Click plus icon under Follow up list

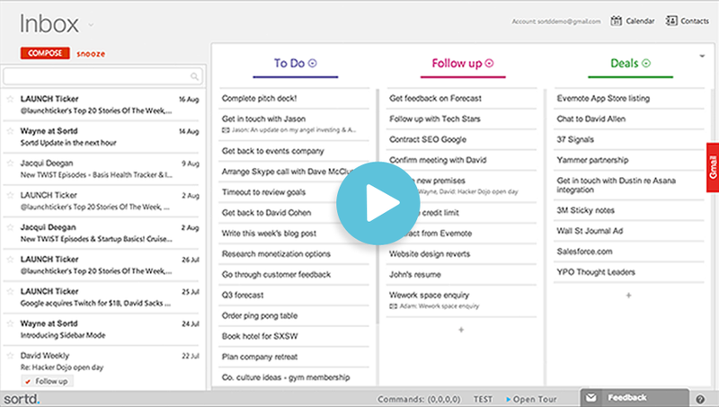tap(460, 330)
